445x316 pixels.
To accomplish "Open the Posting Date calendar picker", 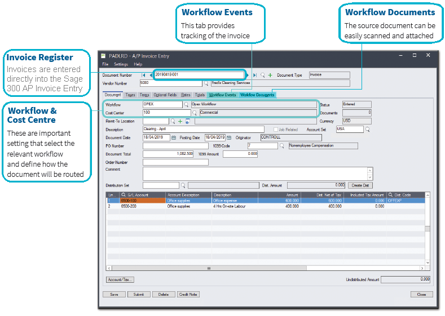I will pos(230,137).
